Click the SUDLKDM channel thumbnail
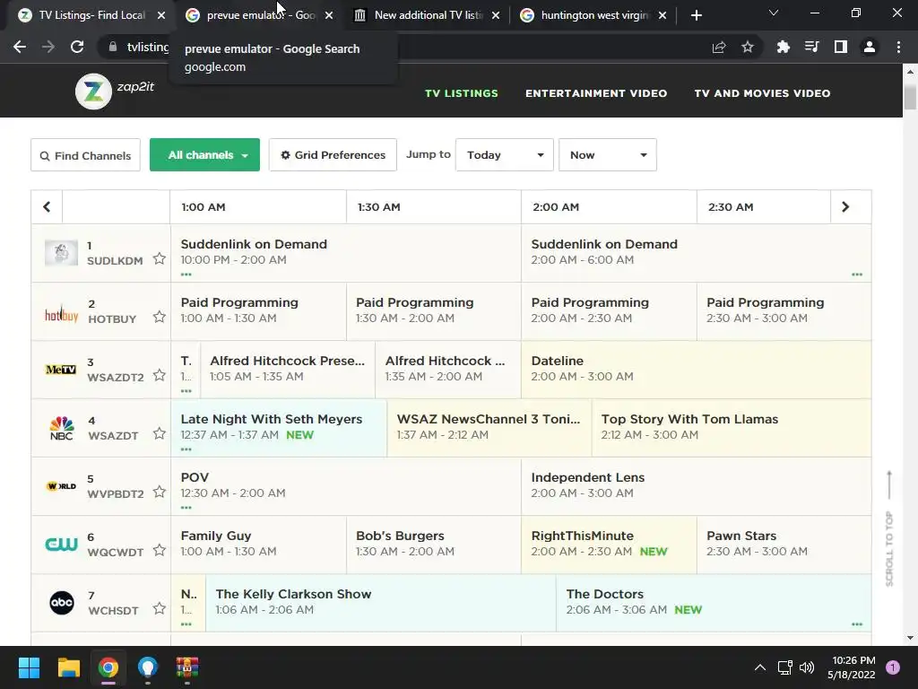This screenshot has height=689, width=918. point(62,253)
